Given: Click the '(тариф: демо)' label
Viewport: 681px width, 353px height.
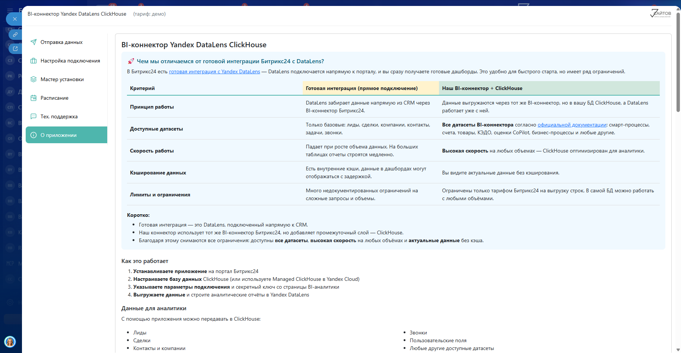Looking at the screenshot, I should click(149, 14).
